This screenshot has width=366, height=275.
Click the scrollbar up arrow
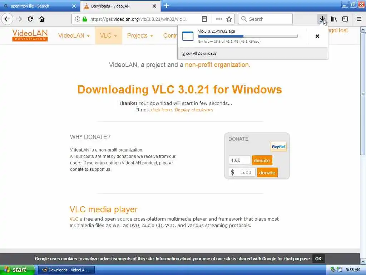363,30
